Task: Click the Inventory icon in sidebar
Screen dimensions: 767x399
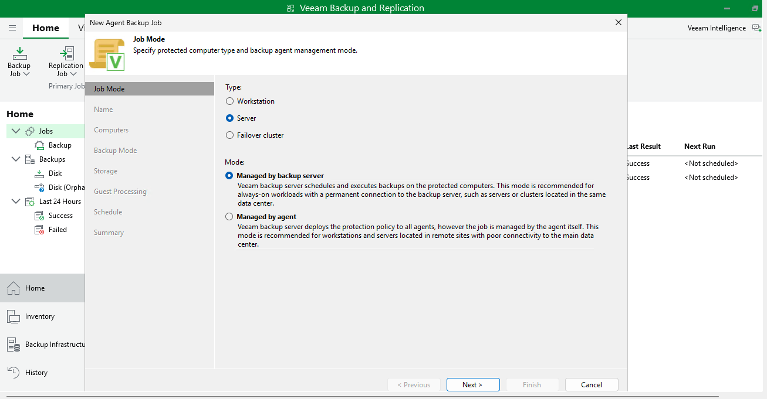Action: pyautogui.click(x=13, y=316)
